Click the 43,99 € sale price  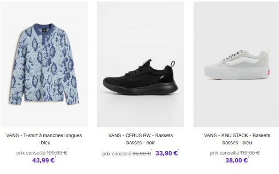[x=43, y=160]
